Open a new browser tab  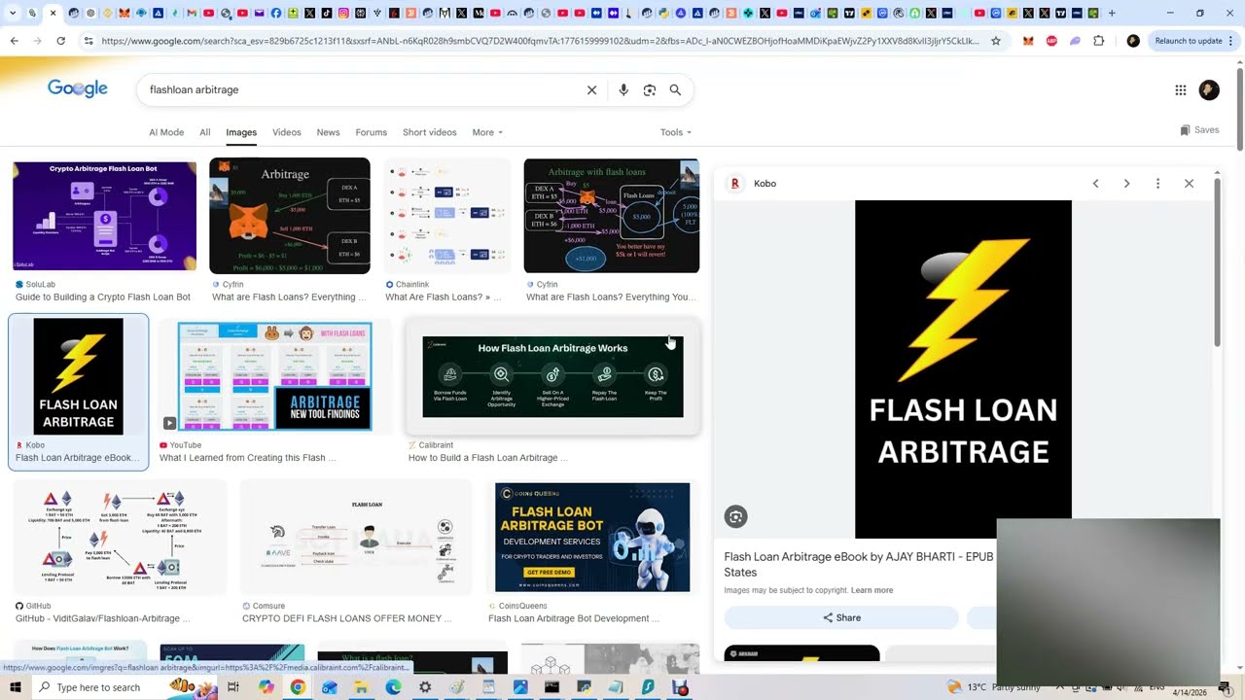coord(1112,14)
